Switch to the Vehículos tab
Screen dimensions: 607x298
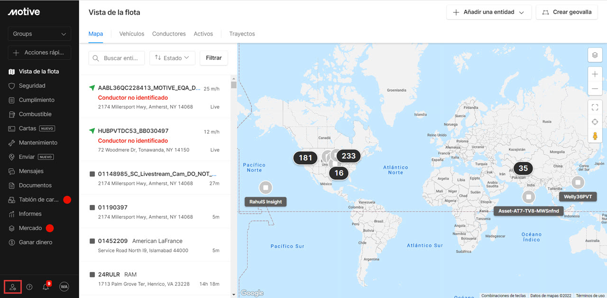(x=132, y=34)
